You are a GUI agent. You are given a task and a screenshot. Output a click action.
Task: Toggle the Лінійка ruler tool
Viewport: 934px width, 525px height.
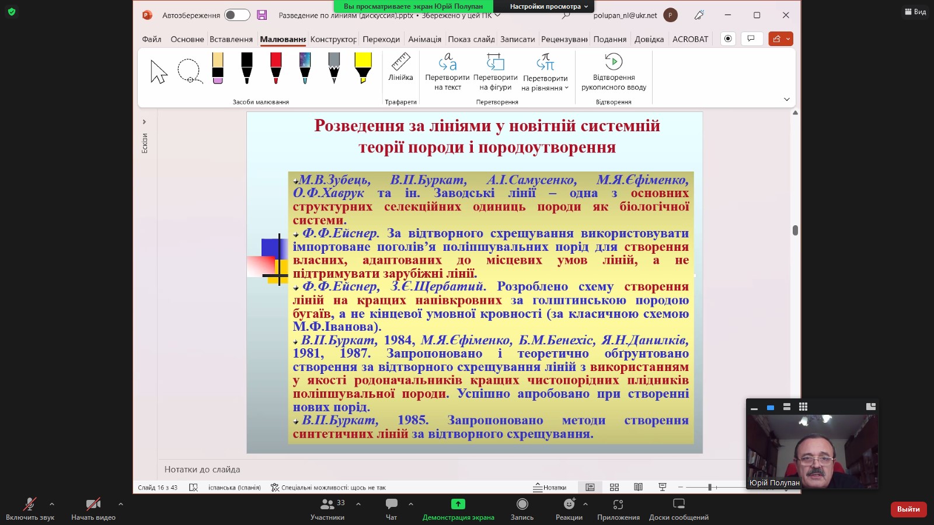[400, 67]
